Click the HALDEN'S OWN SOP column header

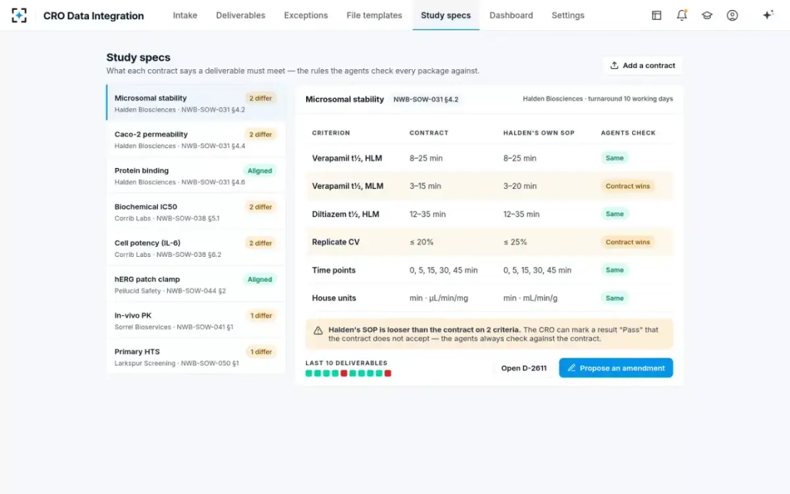click(539, 132)
